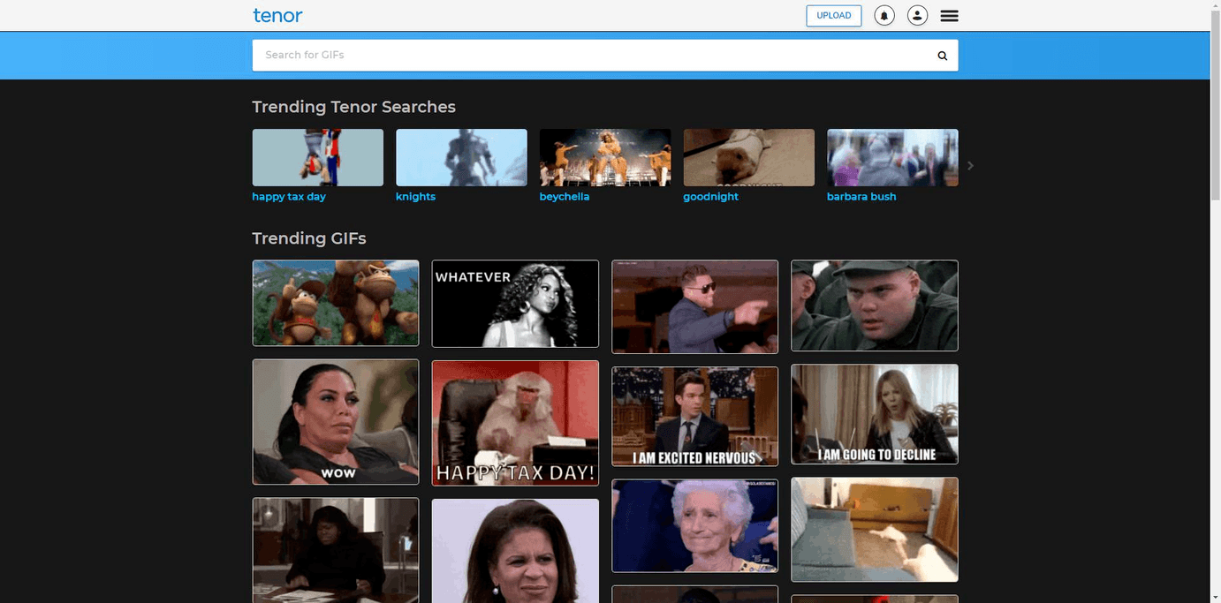Open the grimacing woman on lavender GIF

click(x=515, y=551)
